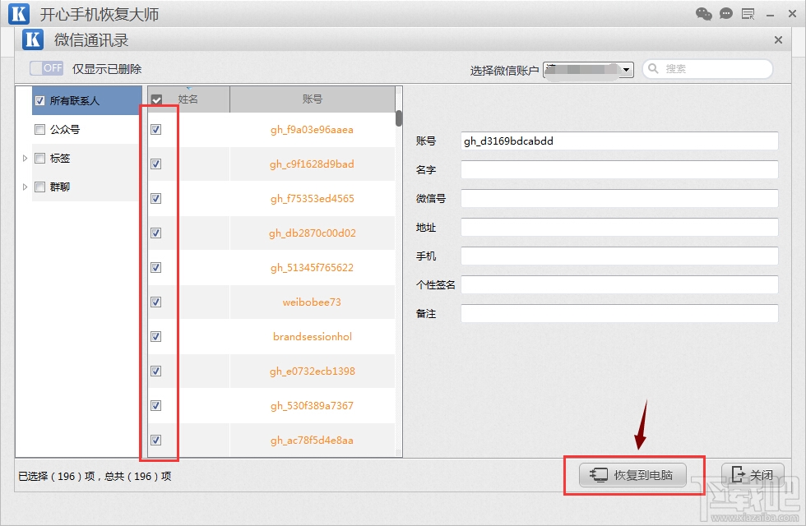Check the 群聊 checkbox
806x526 pixels.
[39, 187]
